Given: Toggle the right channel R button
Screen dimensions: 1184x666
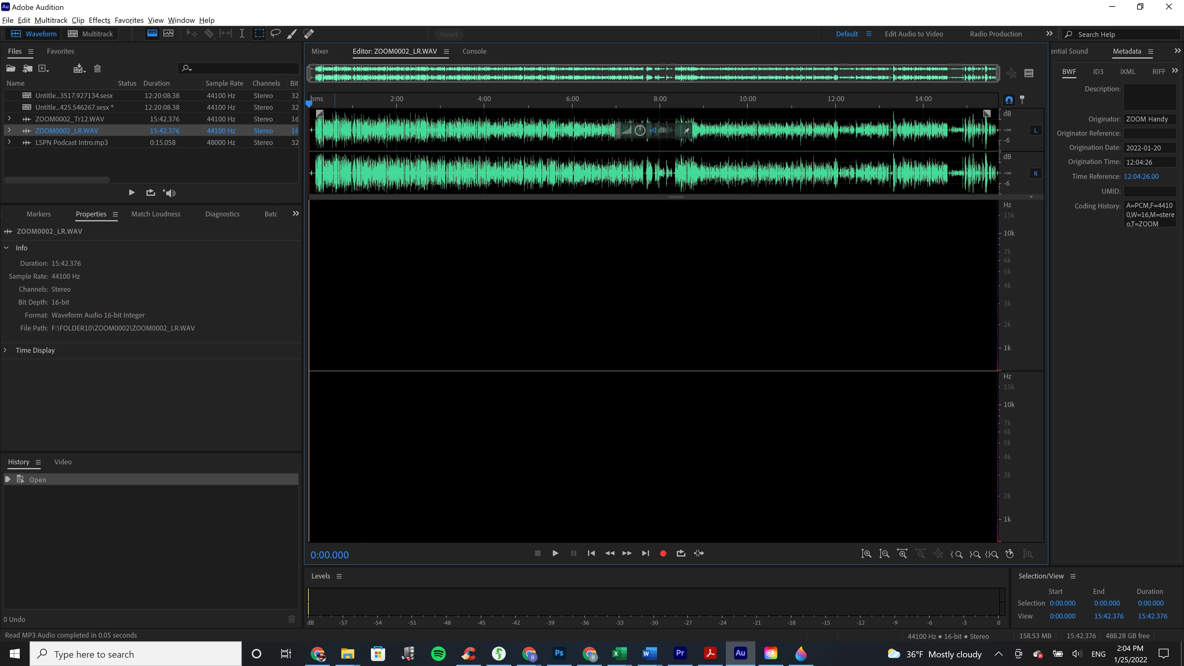Looking at the screenshot, I should 1035,174.
